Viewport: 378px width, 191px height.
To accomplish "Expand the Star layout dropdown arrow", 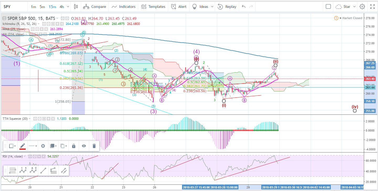I will point(354,7).
